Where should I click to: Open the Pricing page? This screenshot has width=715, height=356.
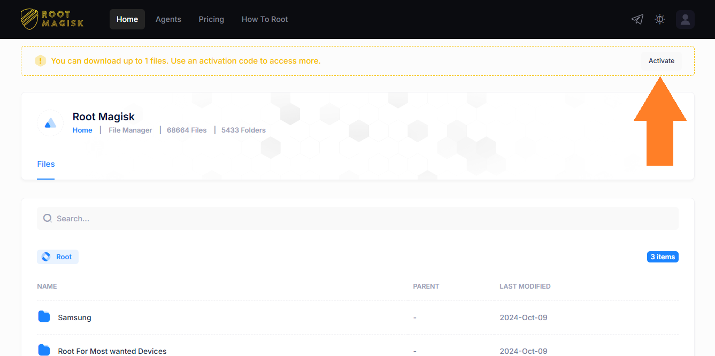tap(211, 19)
